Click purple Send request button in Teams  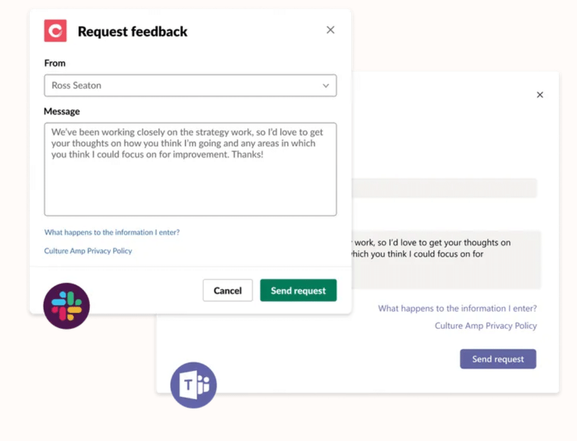[x=498, y=359]
